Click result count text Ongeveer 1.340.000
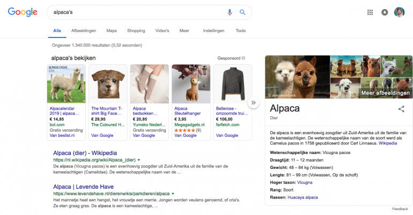413x215 pixels. tap(97, 45)
